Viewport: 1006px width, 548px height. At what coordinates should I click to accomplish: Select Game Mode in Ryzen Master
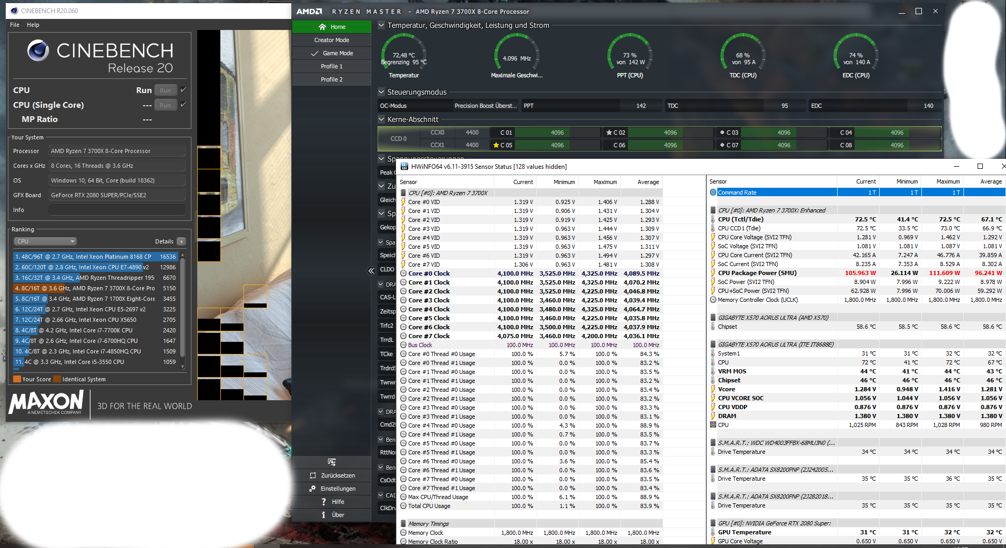[x=332, y=53]
